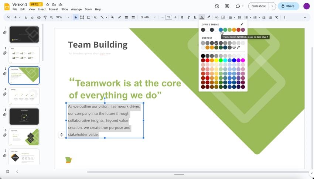Toggle underline formatting

point(195,17)
